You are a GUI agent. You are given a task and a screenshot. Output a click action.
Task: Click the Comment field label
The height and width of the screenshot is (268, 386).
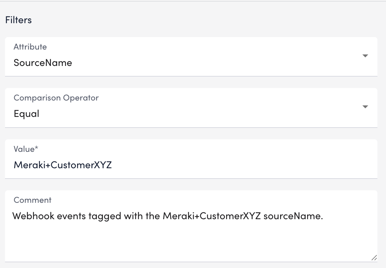pyautogui.click(x=32, y=200)
